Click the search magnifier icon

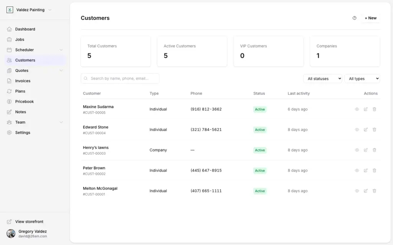click(x=86, y=78)
